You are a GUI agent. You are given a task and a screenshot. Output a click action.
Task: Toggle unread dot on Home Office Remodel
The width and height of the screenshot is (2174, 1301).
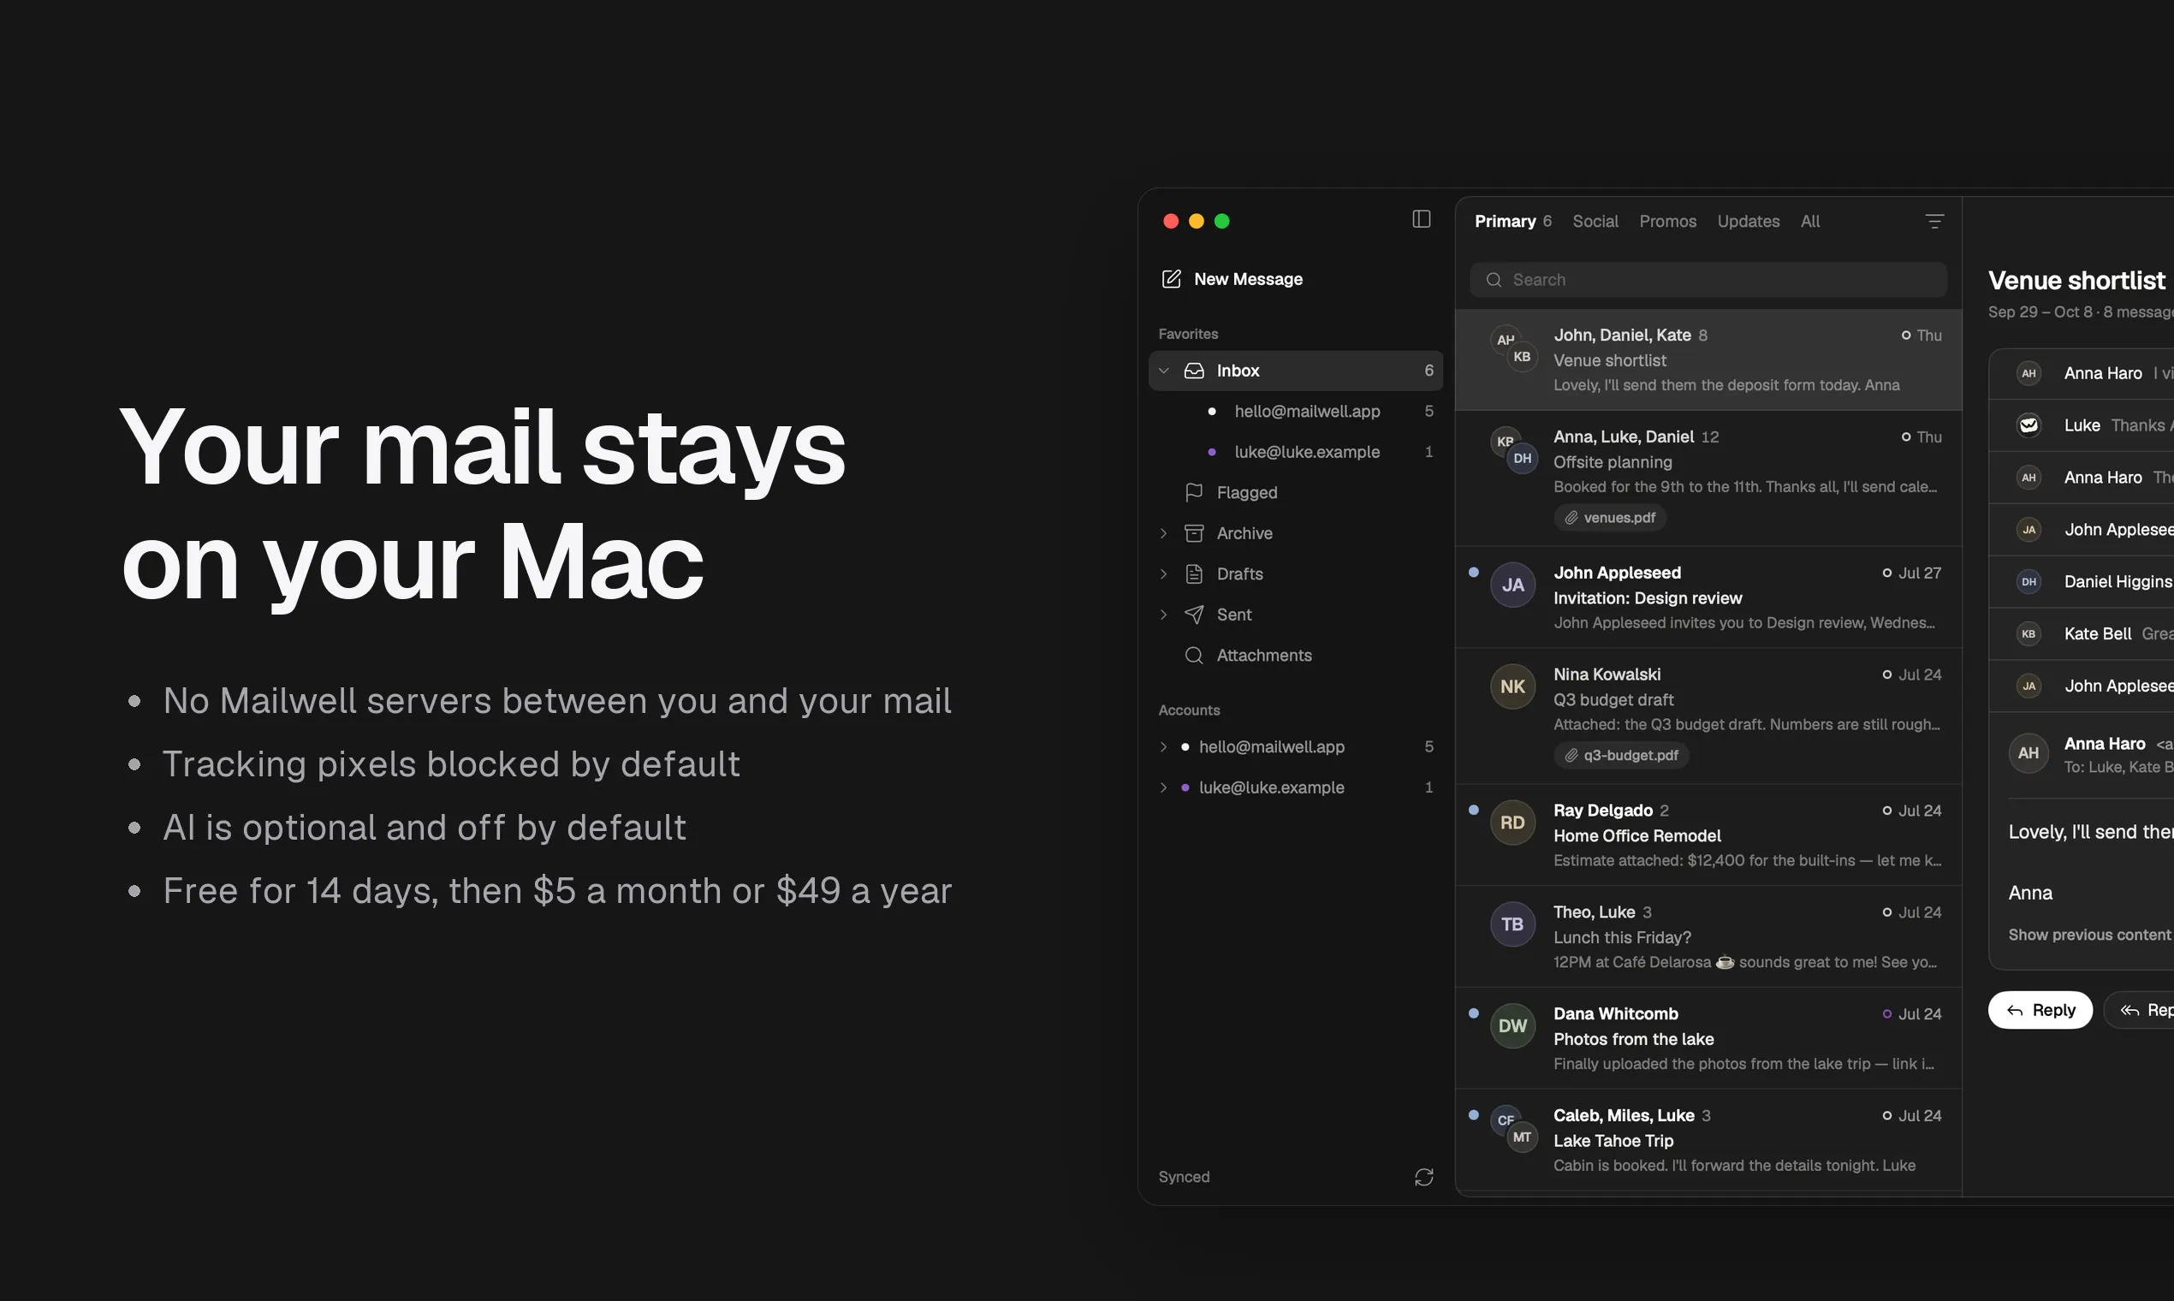tap(1474, 809)
